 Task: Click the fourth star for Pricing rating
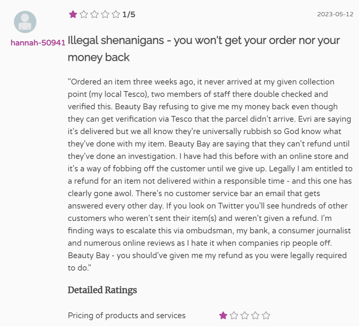click(255, 316)
